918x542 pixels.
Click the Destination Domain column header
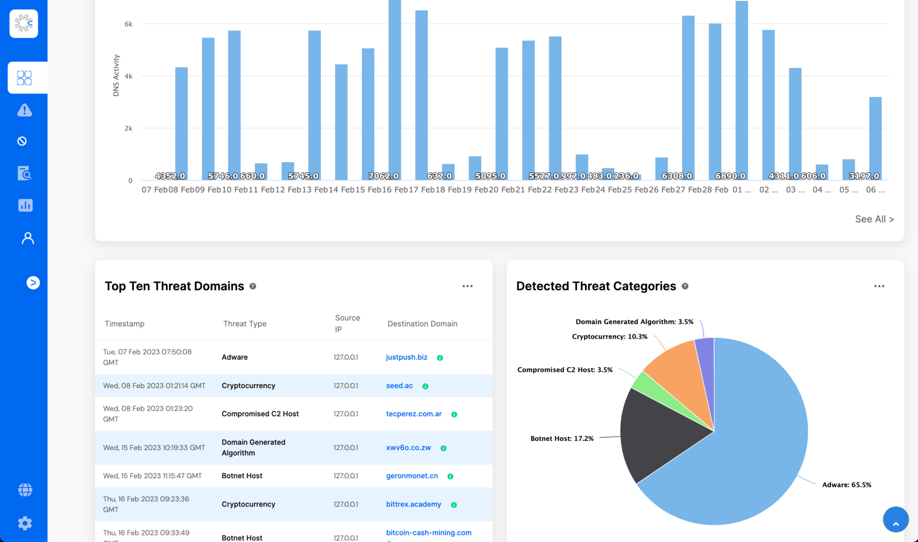coord(422,324)
